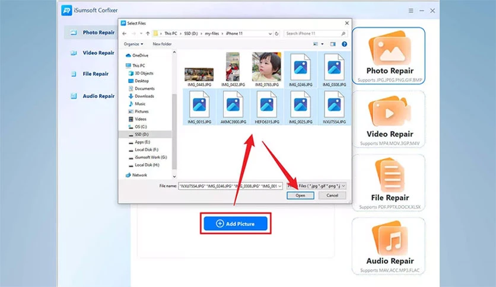
Task: Close the Select Files dialog
Action: 346,23
